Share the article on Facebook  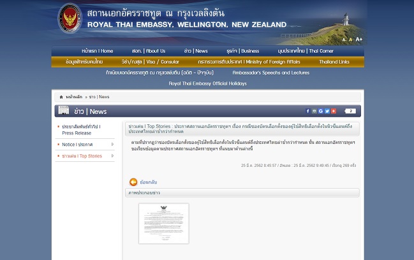pyautogui.click(x=307, y=111)
